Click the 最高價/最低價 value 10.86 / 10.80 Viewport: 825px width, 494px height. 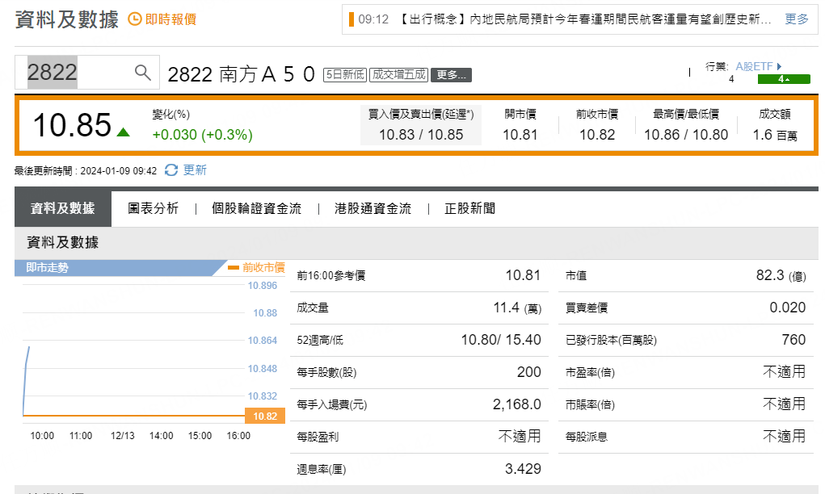pyautogui.click(x=685, y=135)
